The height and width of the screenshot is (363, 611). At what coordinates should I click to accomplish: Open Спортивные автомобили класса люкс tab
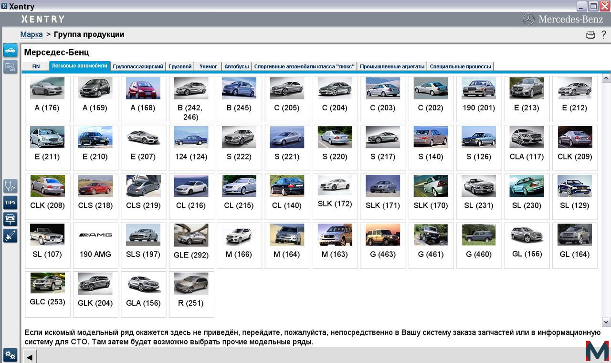coord(305,66)
